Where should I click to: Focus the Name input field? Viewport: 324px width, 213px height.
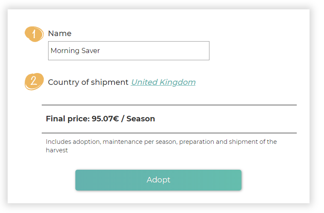[x=129, y=50]
